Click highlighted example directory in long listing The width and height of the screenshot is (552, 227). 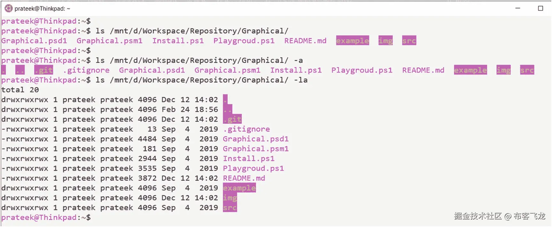(239, 188)
